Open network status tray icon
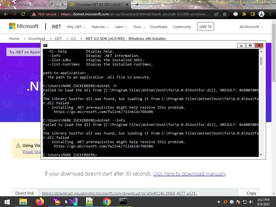The width and height of the screenshot is (276, 207). (245, 202)
